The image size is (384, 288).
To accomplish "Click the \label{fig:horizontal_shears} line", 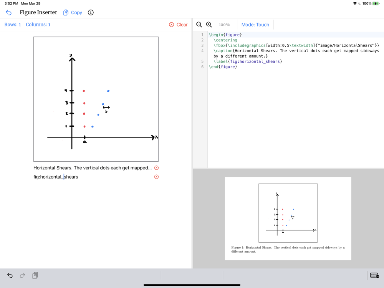I will [x=248, y=61].
